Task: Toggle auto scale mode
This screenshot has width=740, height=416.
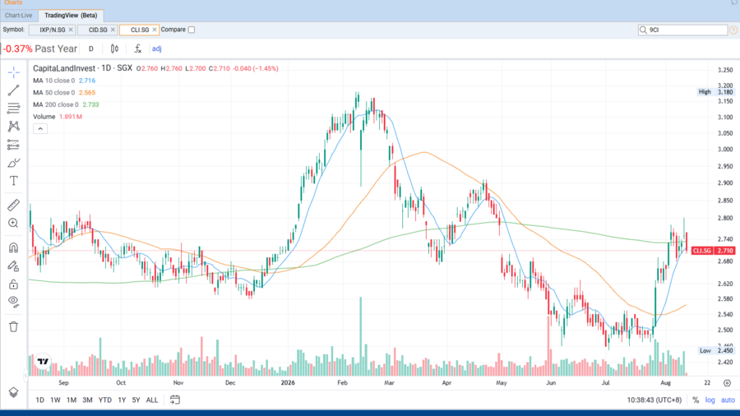Action: point(728,400)
